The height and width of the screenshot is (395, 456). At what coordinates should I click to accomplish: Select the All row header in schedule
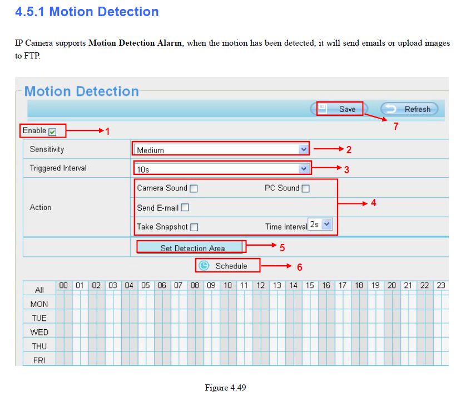(39, 290)
